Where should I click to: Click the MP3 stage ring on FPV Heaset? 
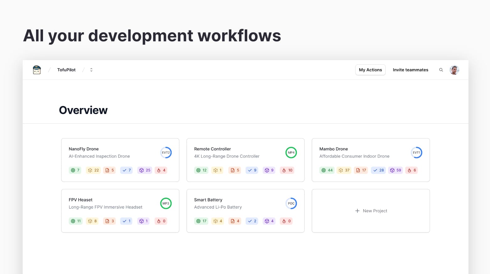pyautogui.click(x=166, y=204)
